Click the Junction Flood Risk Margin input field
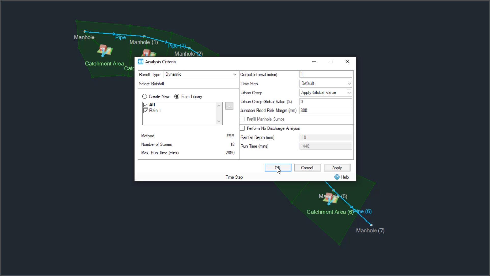 (325, 111)
